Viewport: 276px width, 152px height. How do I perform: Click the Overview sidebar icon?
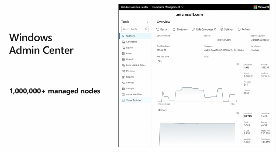click(123, 36)
